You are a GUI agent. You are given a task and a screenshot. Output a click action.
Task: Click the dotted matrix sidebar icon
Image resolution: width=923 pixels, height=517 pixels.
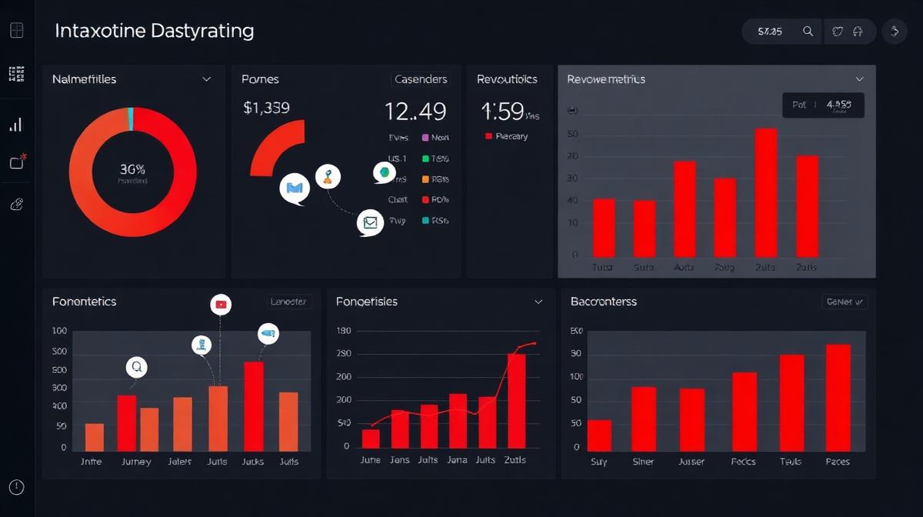click(x=16, y=74)
